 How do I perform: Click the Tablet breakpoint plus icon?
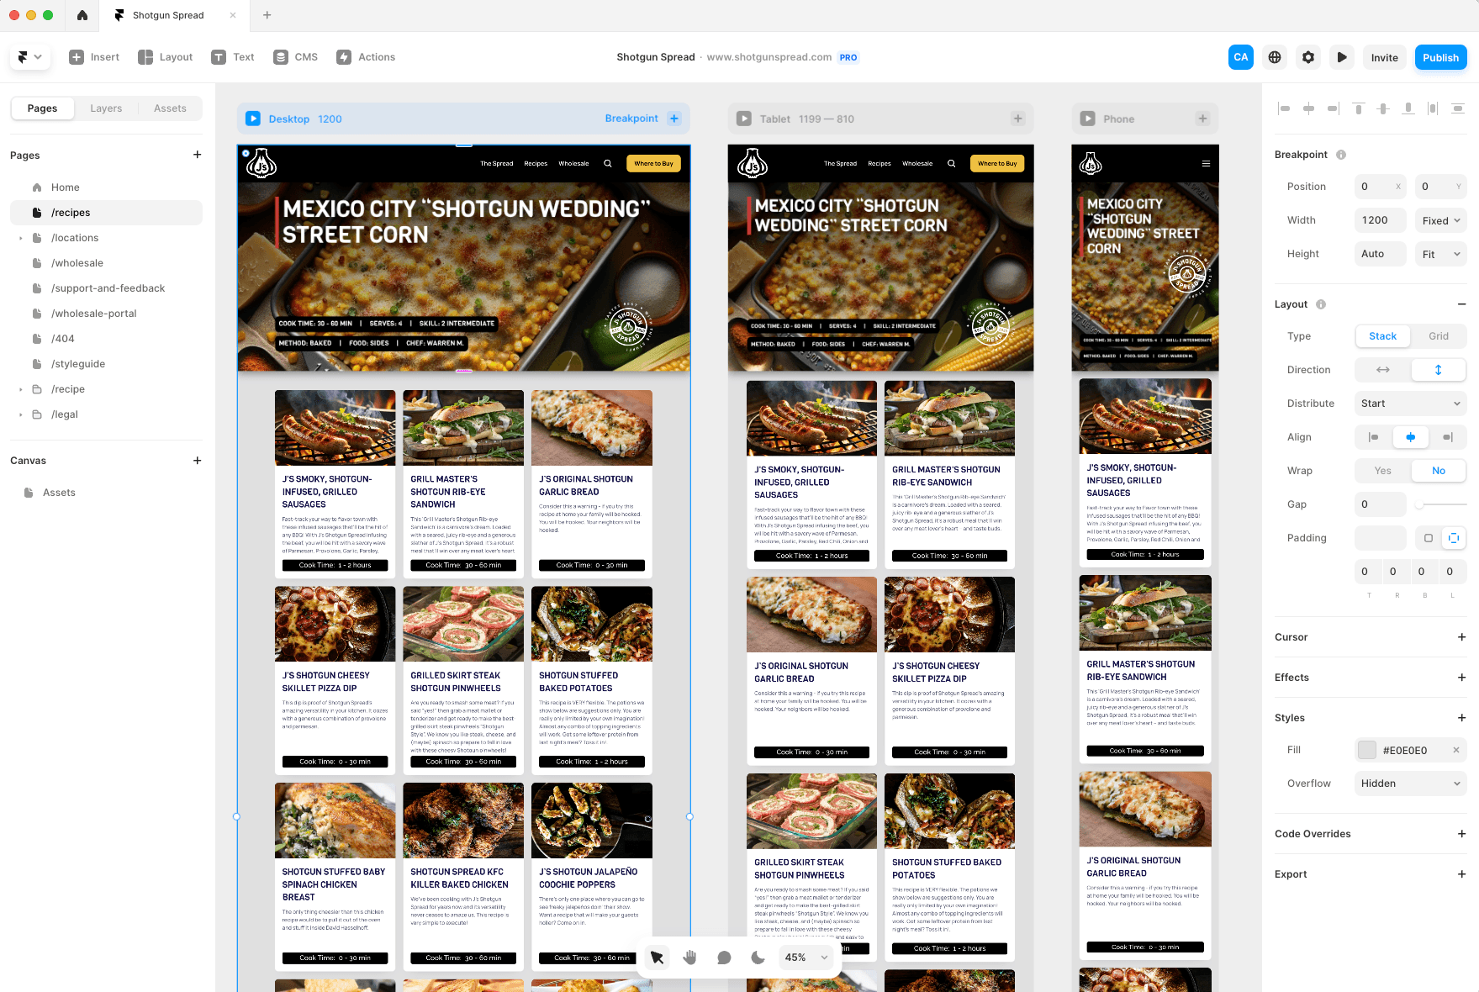[1018, 119]
